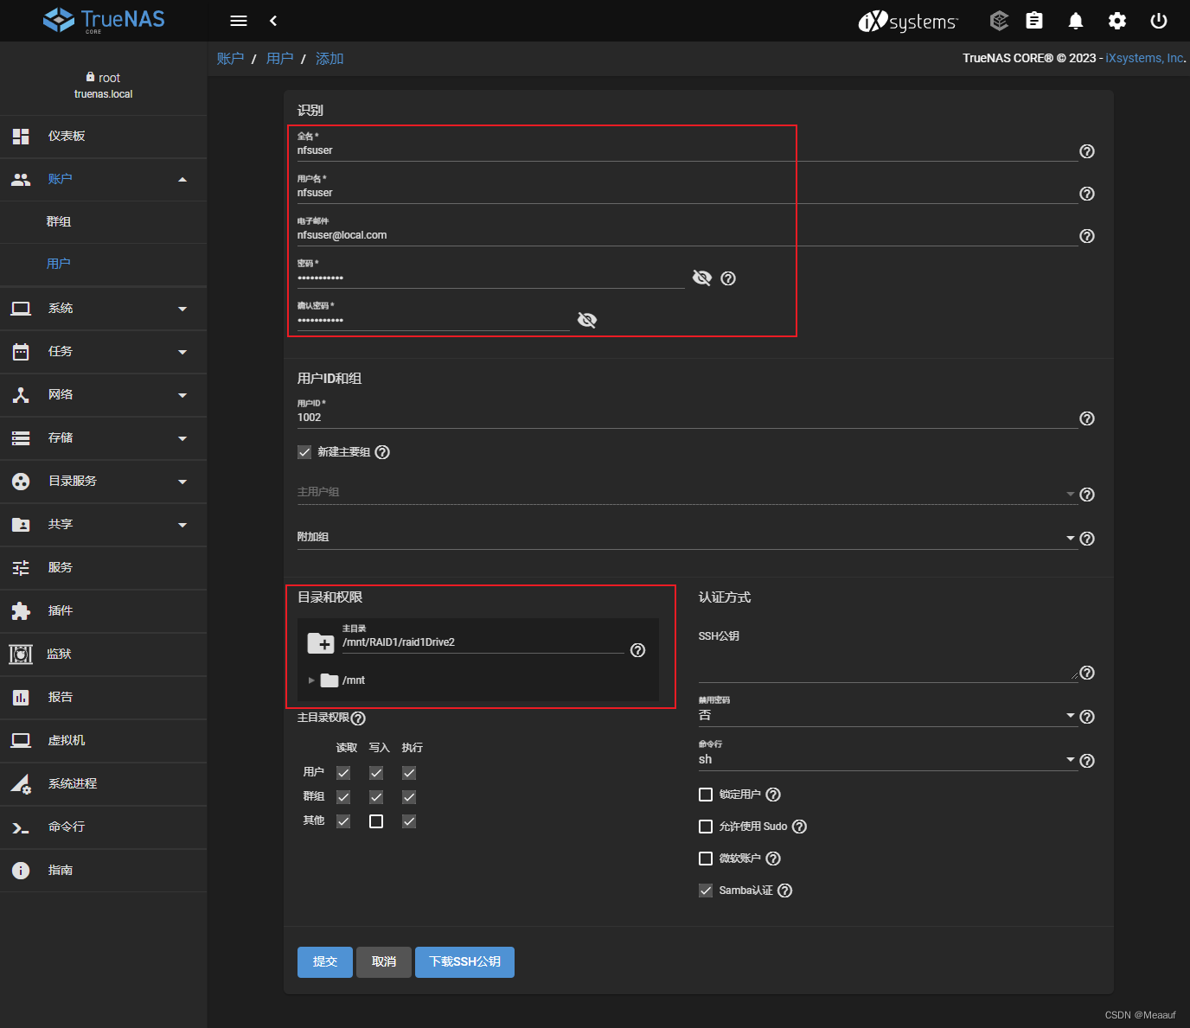The width and height of the screenshot is (1190, 1028).
Task: Open help for 用户名 field
Action: click(1087, 194)
